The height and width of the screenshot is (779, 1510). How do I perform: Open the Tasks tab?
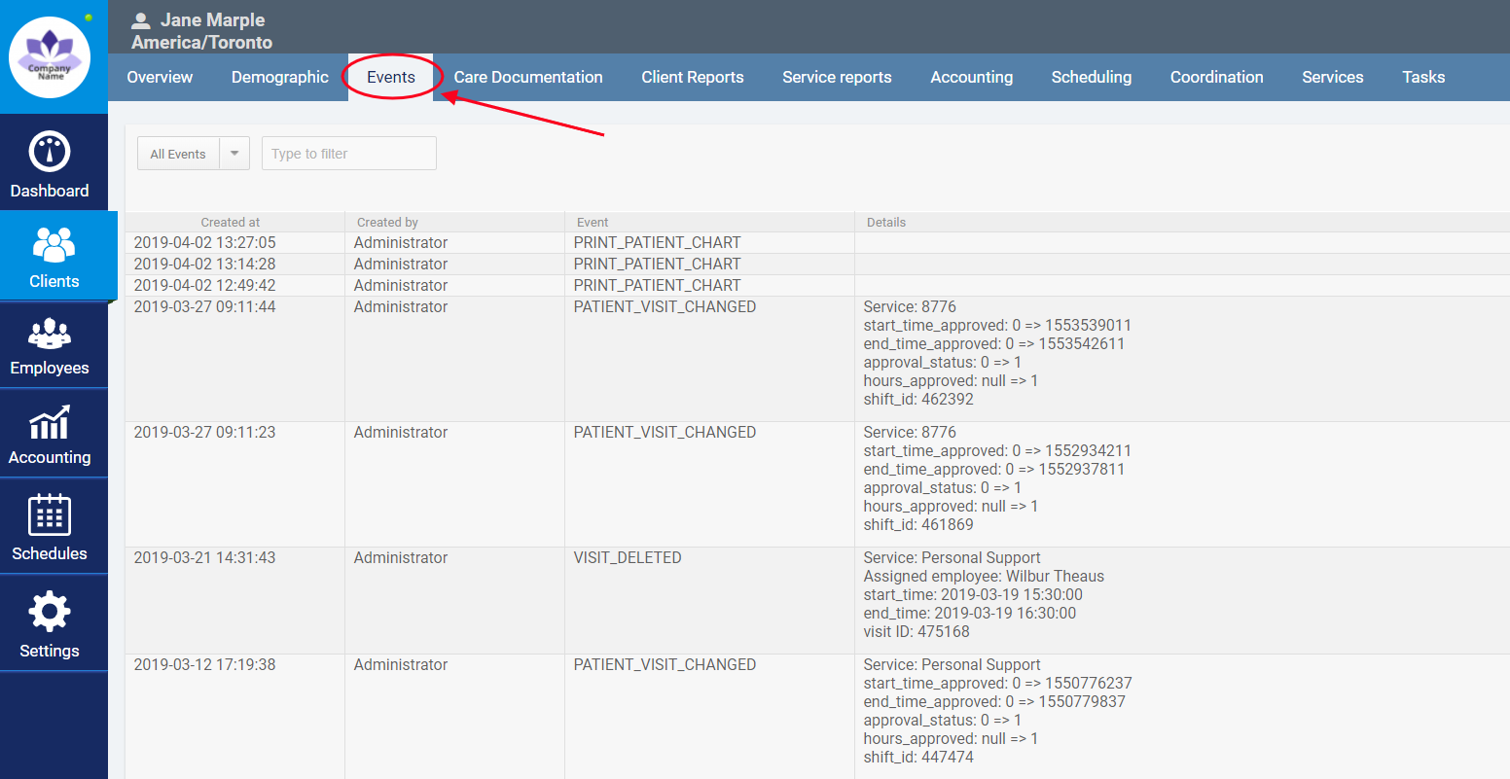1423,77
